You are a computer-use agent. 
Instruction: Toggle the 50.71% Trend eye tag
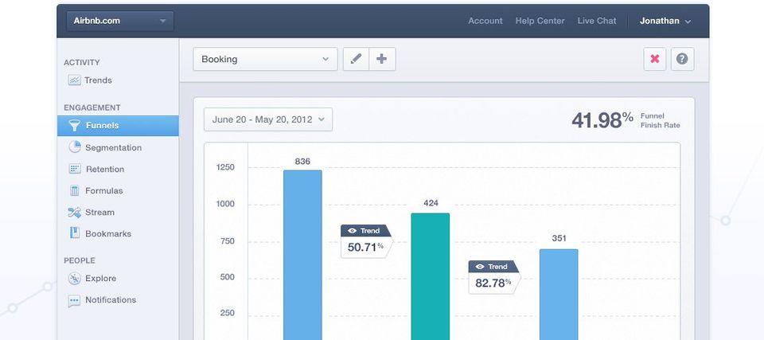click(x=366, y=231)
